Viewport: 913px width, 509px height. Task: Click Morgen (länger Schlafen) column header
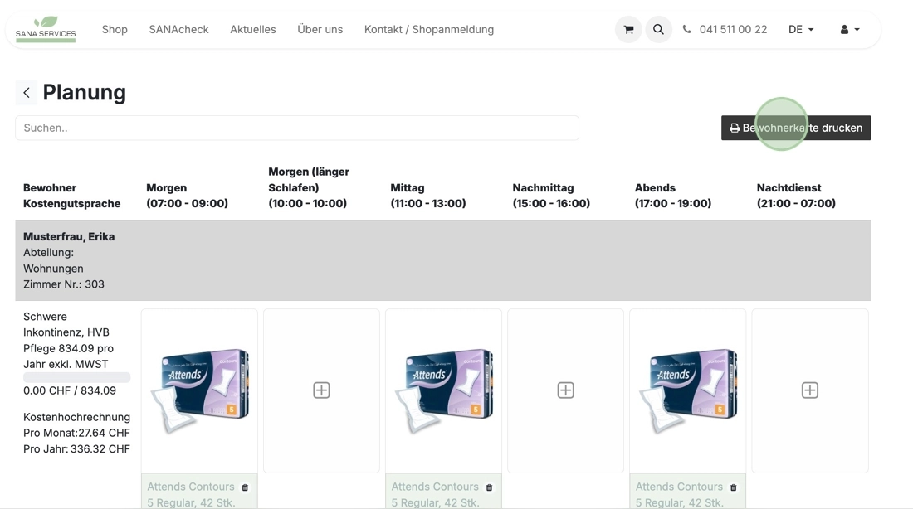309,187
